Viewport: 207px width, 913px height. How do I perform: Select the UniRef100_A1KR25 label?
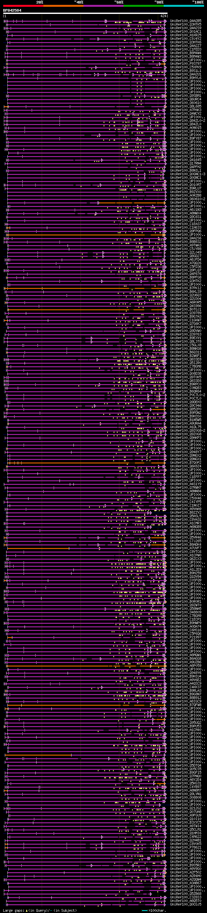[186, 35]
